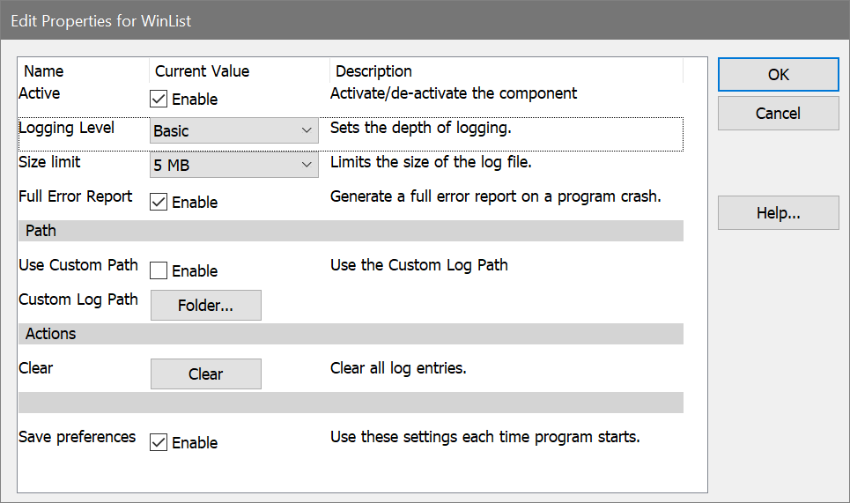Untick the Active Enable checkbox
Image resolution: width=850 pixels, height=503 pixels.
click(x=159, y=100)
